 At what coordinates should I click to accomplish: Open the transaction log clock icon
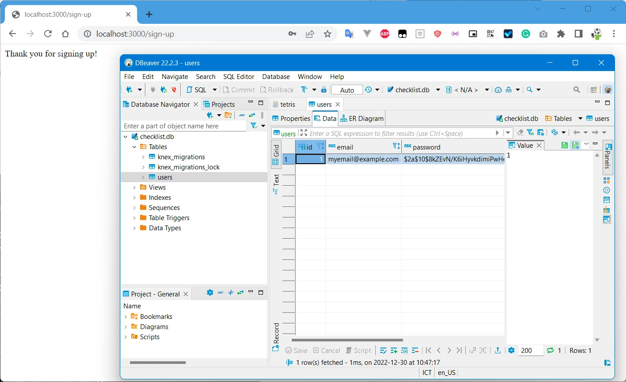pyautogui.click(x=368, y=90)
